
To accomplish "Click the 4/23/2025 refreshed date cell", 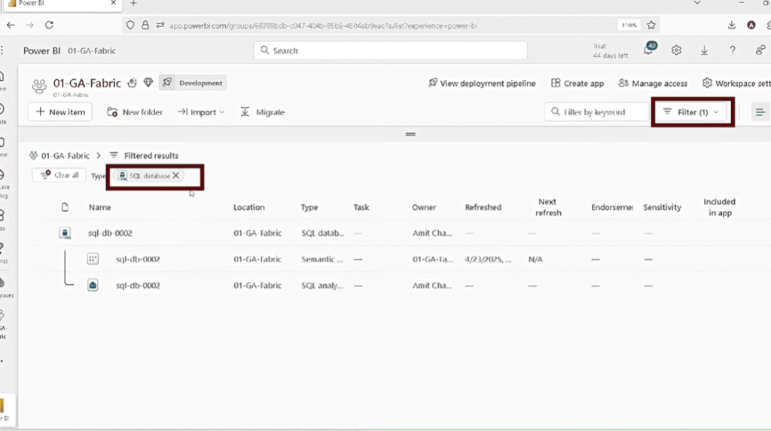I will pos(488,259).
